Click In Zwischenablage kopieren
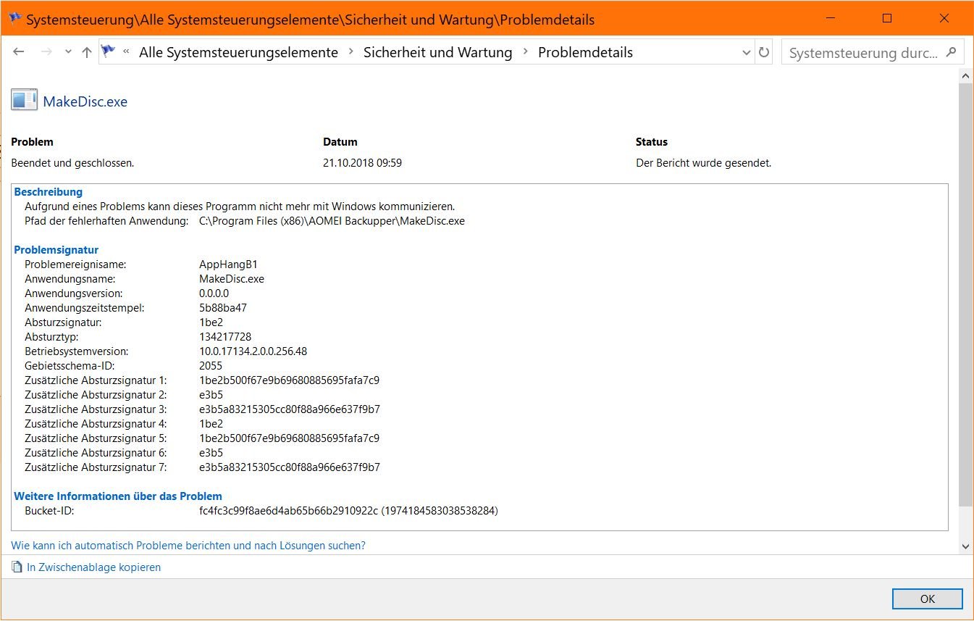The height and width of the screenshot is (621, 974). pos(93,567)
